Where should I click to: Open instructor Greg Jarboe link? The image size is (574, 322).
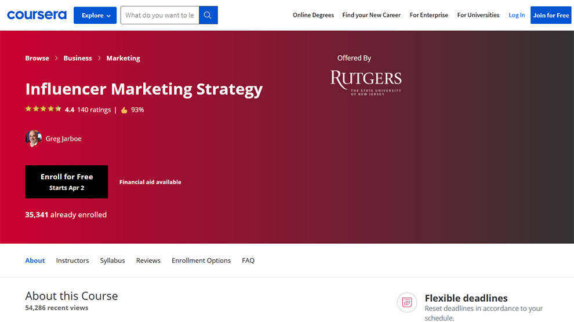(63, 139)
